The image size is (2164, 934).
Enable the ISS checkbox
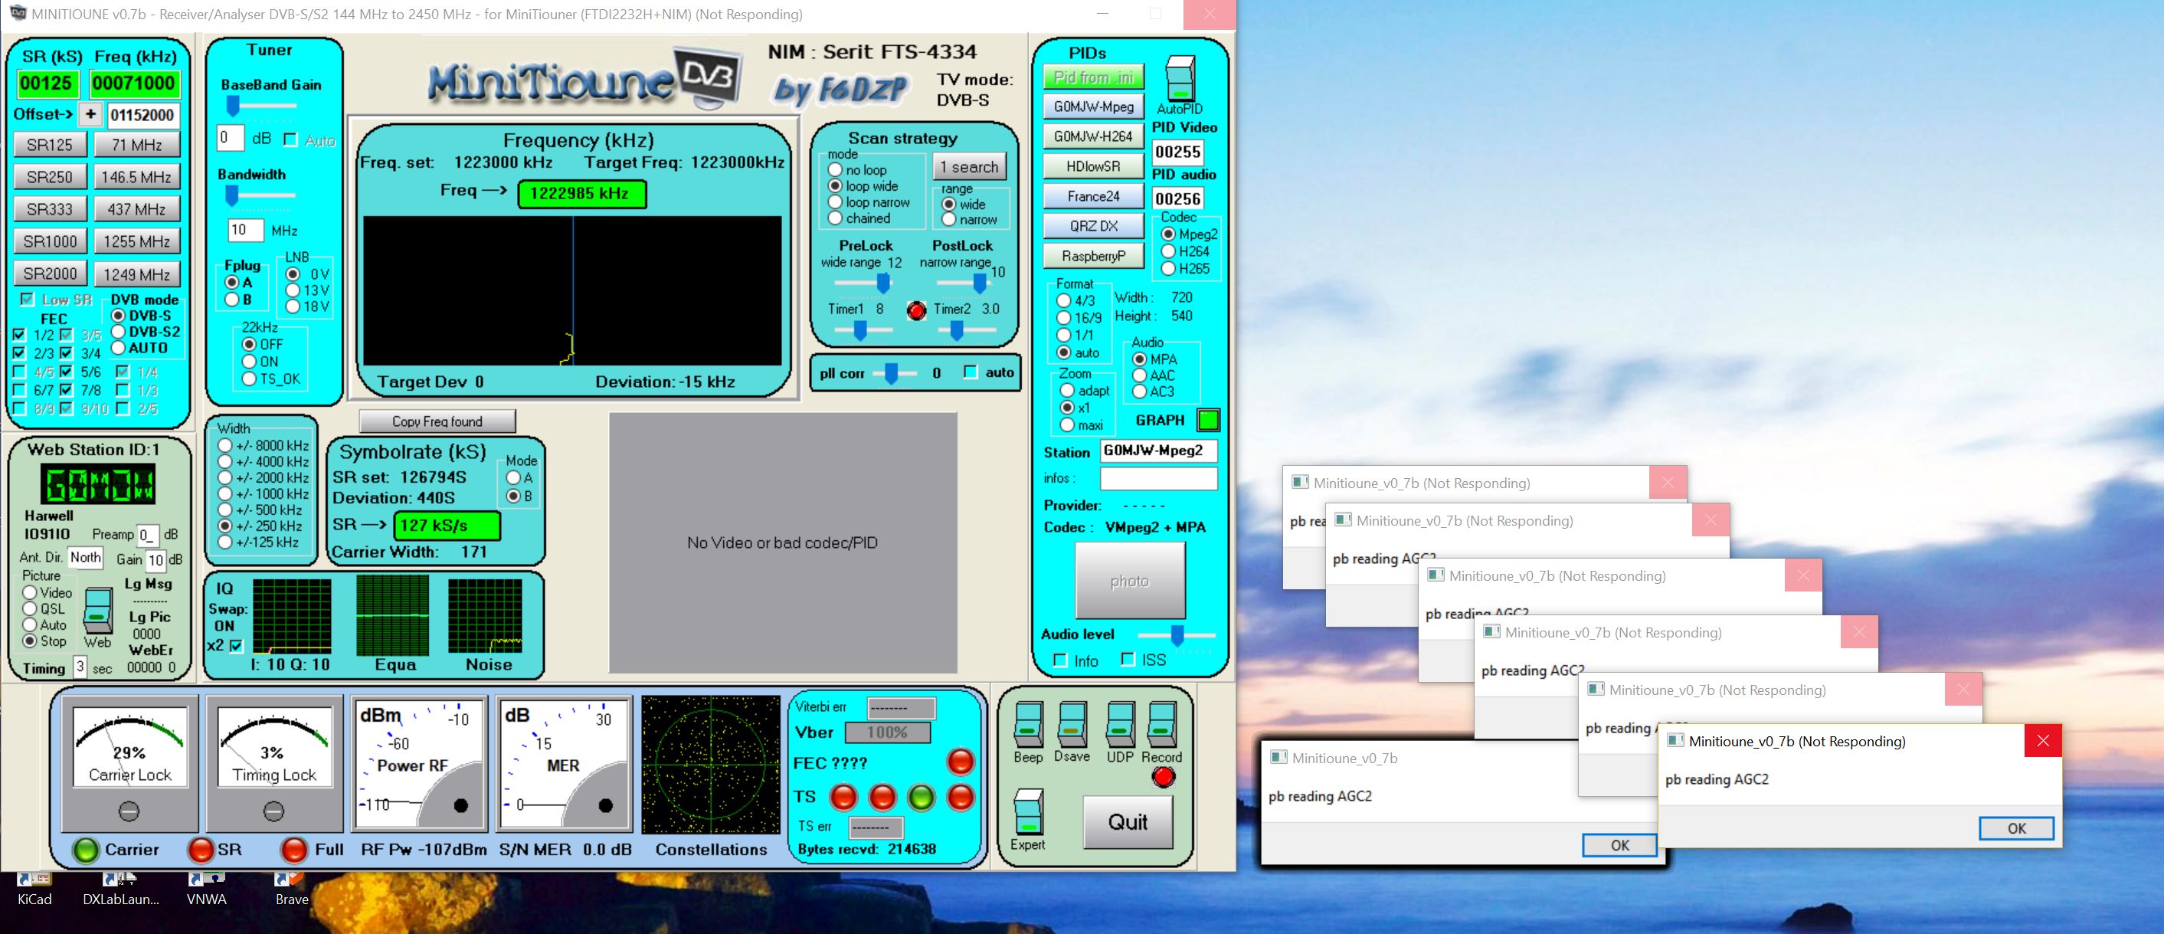tap(1128, 660)
